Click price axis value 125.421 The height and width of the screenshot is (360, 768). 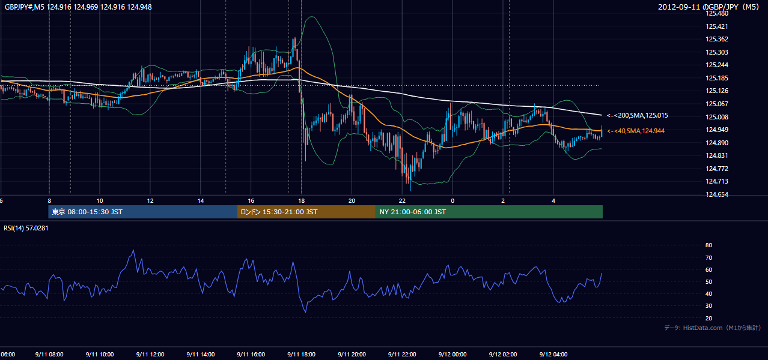pos(716,26)
